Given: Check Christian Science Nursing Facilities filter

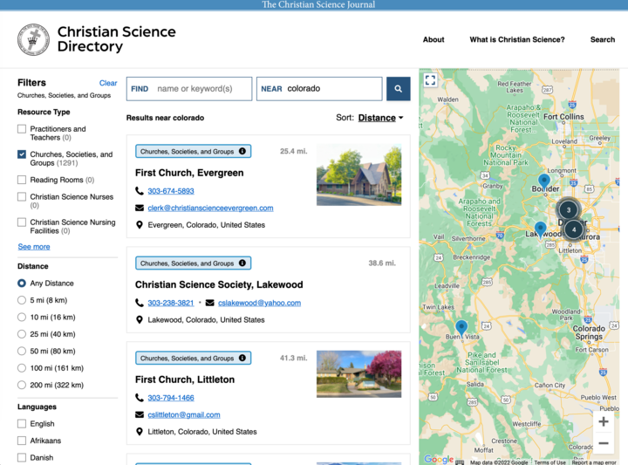Looking at the screenshot, I should [x=22, y=222].
